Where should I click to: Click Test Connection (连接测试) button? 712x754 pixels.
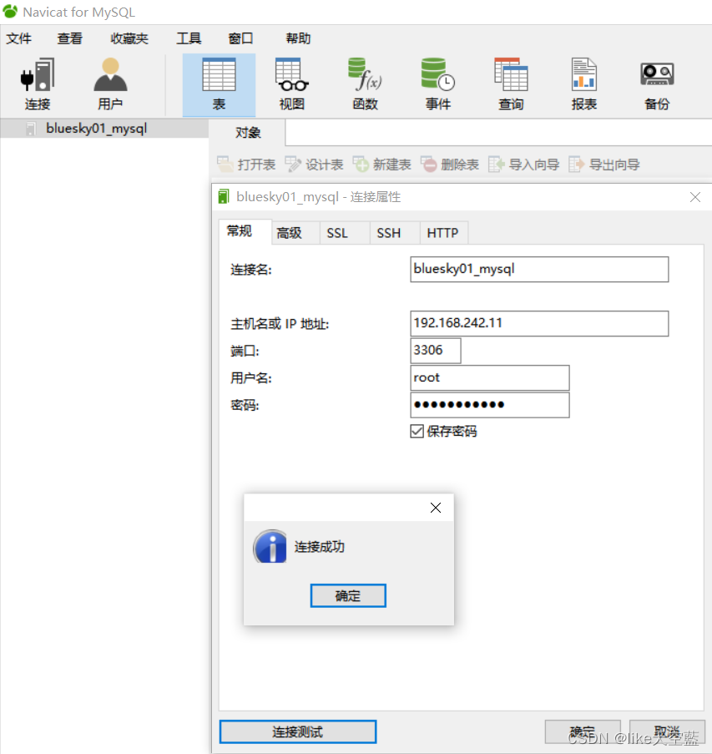[x=298, y=732]
